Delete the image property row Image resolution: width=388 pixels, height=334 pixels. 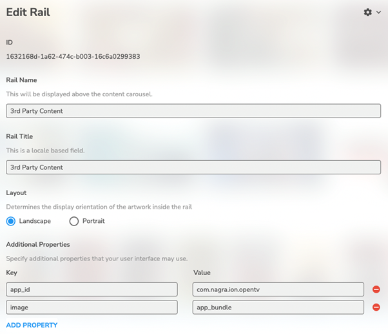coord(376,308)
